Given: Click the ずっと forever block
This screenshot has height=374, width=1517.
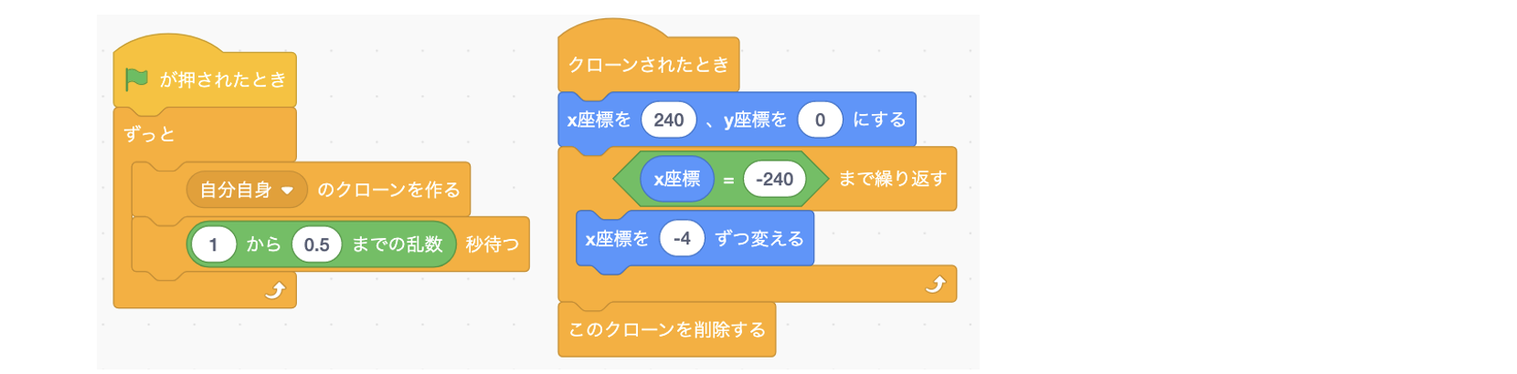Looking at the screenshot, I should tap(150, 135).
